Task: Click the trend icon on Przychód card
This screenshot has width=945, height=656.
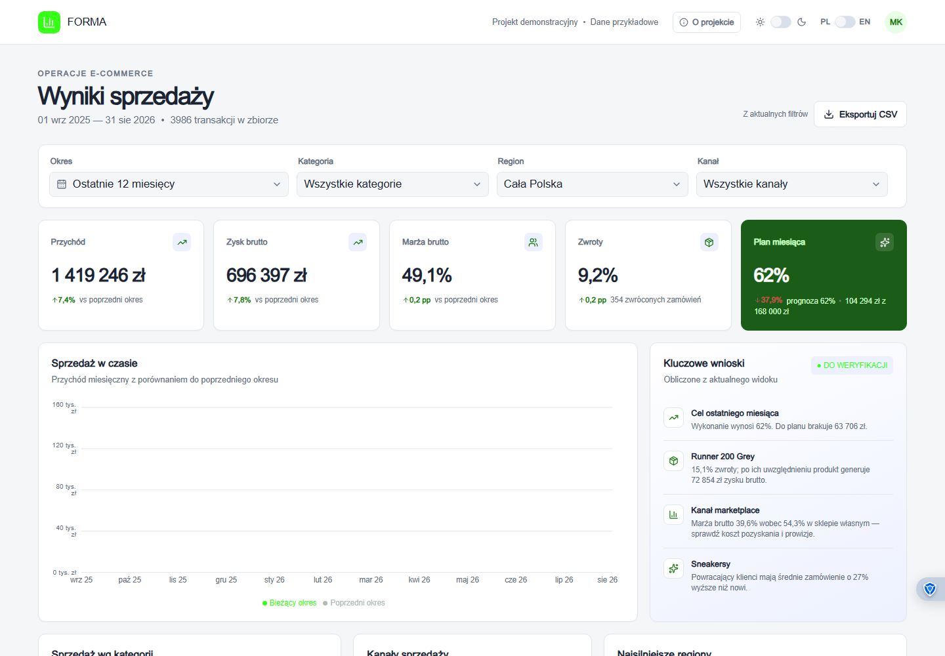Action: click(x=182, y=242)
